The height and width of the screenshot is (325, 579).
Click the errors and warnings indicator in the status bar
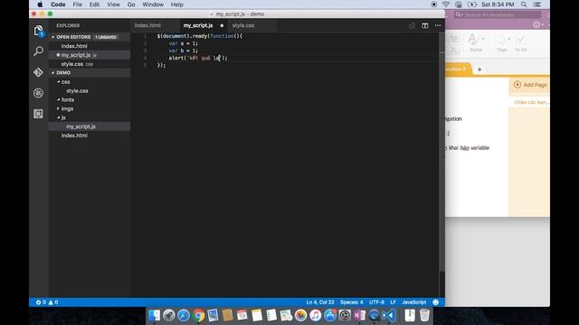click(x=47, y=302)
